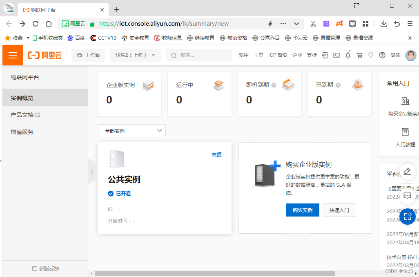This screenshot has width=419, height=277.
Task: Expand the 全部实例 filter dropdown
Action: (131, 131)
